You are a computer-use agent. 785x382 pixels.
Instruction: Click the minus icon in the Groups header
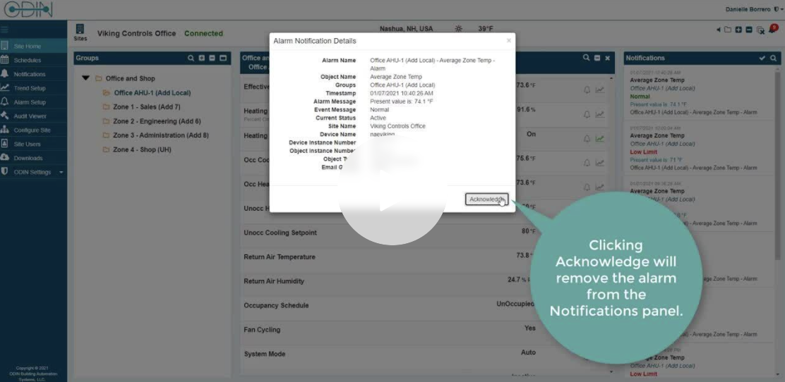tap(212, 58)
